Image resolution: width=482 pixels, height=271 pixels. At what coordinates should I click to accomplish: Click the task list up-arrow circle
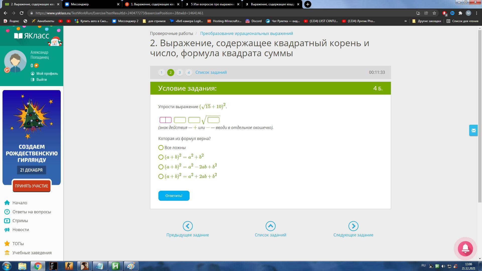coord(270,226)
